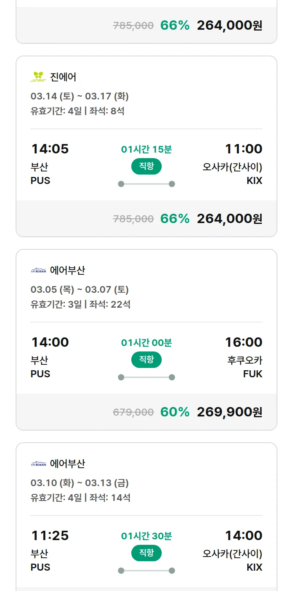293x591 pixels.
Task: Click the topmost 264,000원 price row
Action: 229,25
